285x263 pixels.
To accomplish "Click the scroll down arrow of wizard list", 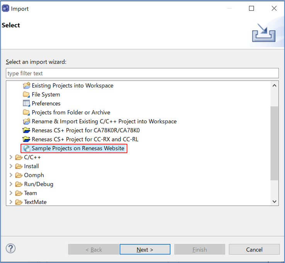I will point(275,201).
